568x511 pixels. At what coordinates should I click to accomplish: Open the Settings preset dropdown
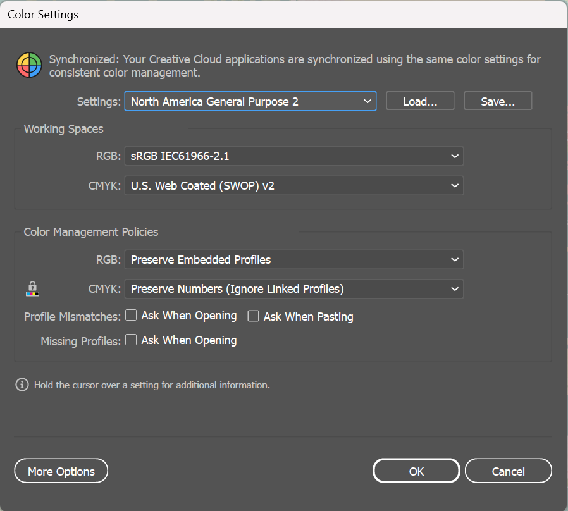tap(250, 101)
